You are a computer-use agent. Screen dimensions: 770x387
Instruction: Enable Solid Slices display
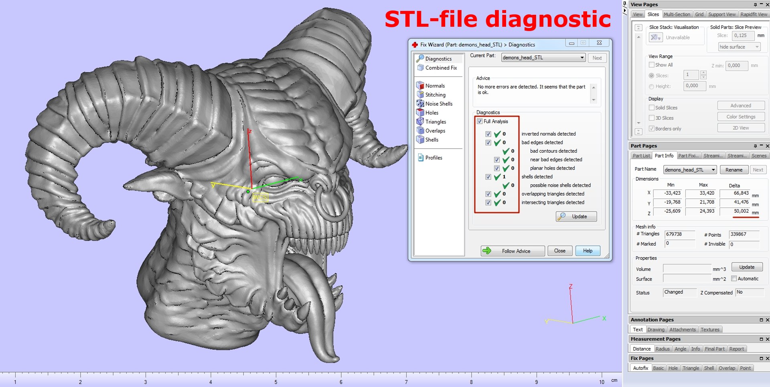(652, 107)
